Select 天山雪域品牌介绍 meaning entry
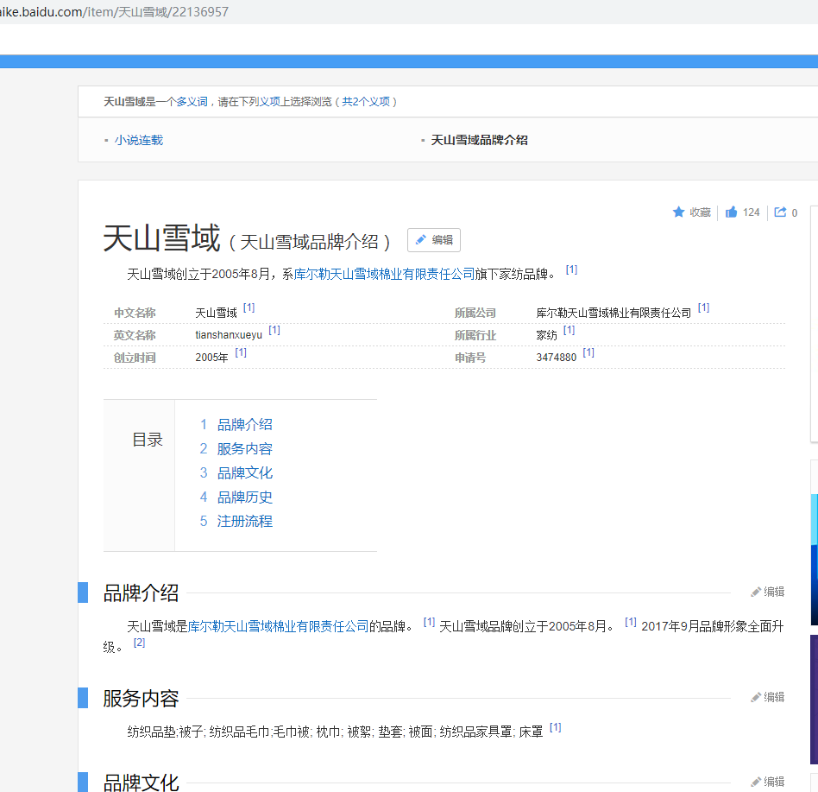The image size is (818, 792). coord(479,140)
